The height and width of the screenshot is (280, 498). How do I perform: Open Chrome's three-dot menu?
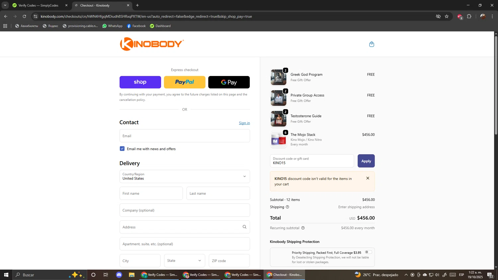click(492, 16)
